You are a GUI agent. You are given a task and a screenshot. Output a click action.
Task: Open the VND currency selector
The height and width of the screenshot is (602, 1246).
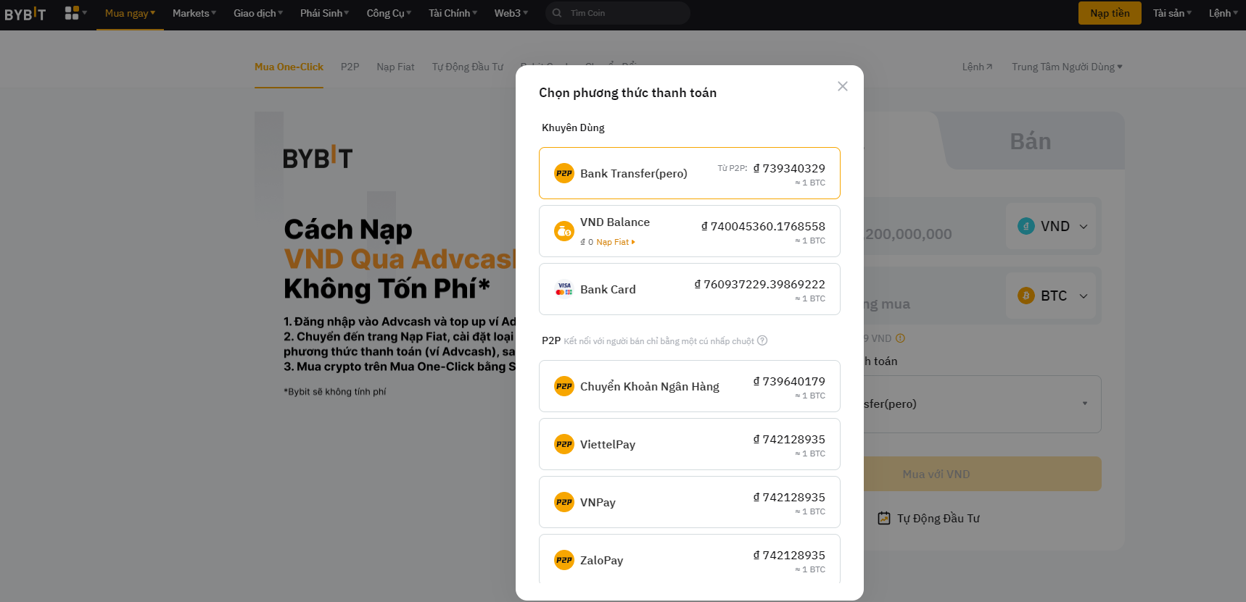pyautogui.click(x=1052, y=226)
